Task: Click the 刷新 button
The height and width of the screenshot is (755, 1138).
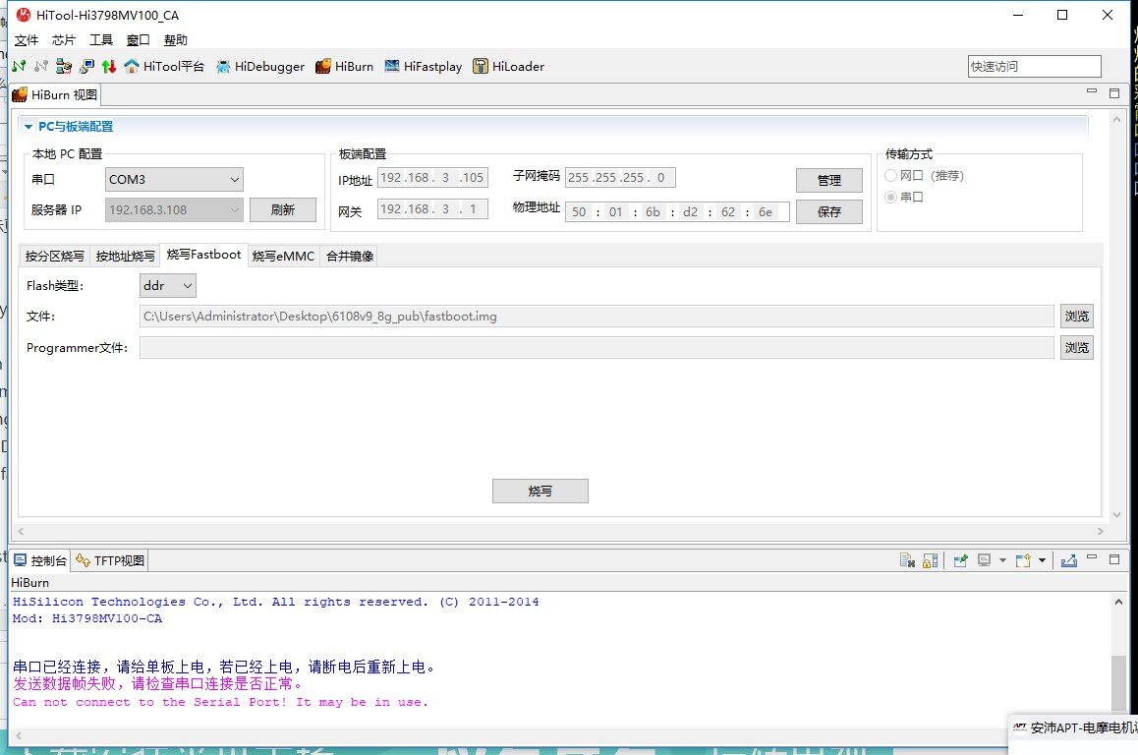Action: pyautogui.click(x=282, y=209)
